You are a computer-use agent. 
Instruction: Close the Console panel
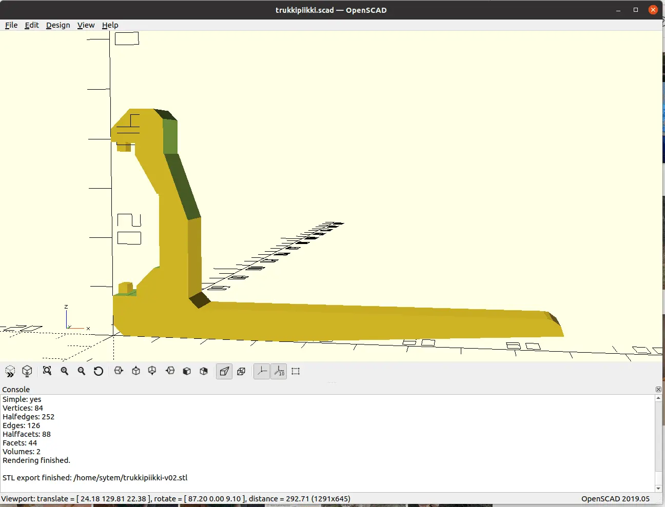659,390
